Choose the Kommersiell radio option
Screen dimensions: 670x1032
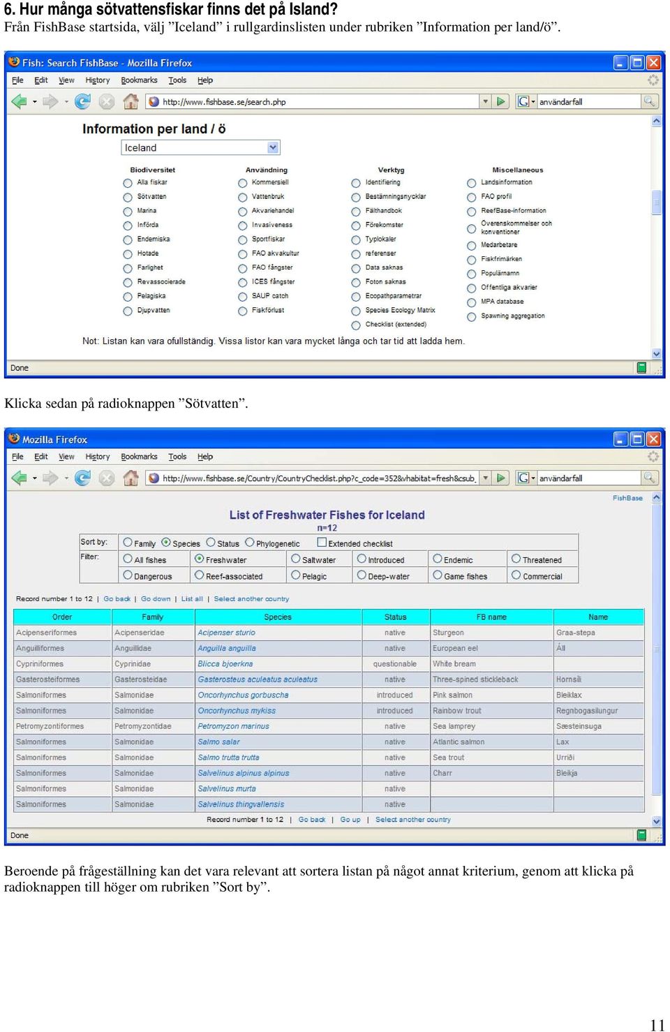pos(243,183)
